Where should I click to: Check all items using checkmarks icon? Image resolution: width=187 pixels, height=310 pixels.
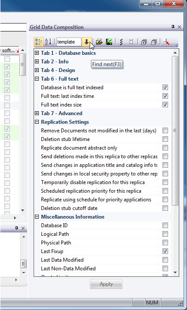point(122,42)
